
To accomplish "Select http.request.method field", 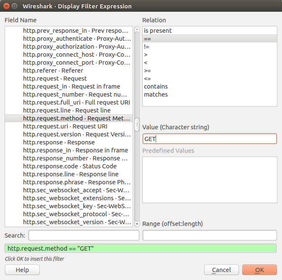I will coord(69,118).
